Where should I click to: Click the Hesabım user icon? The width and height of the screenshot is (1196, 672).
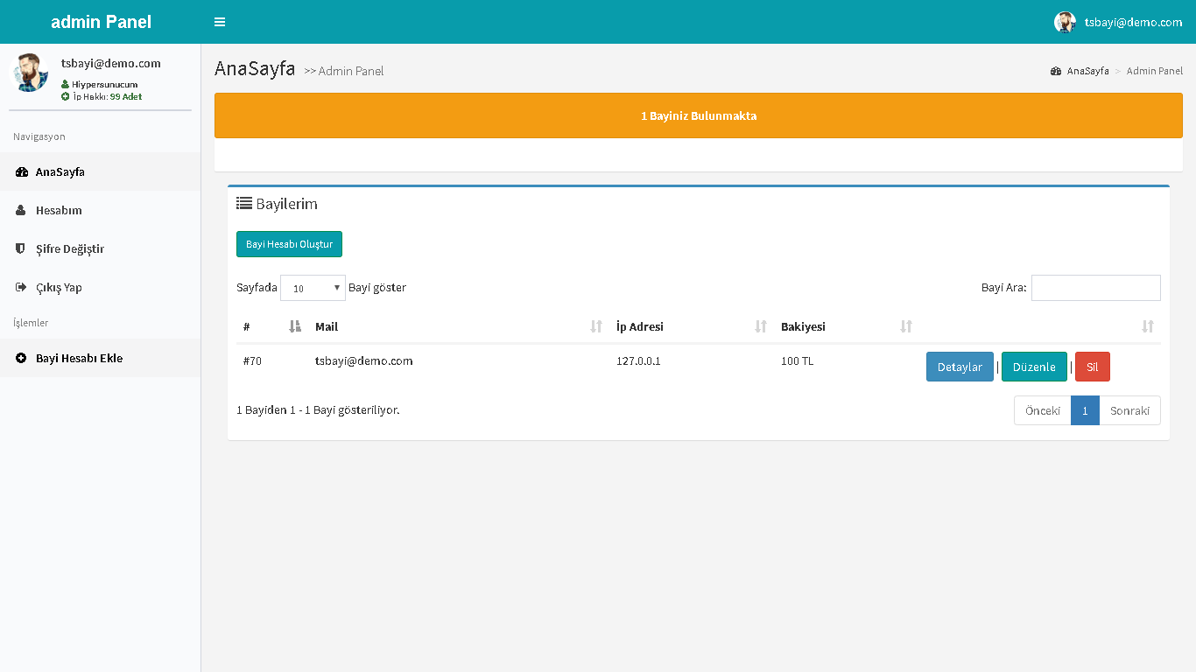point(21,211)
